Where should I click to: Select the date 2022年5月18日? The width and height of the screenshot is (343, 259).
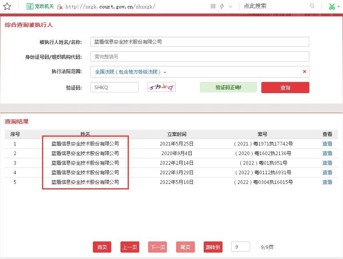coord(177,182)
